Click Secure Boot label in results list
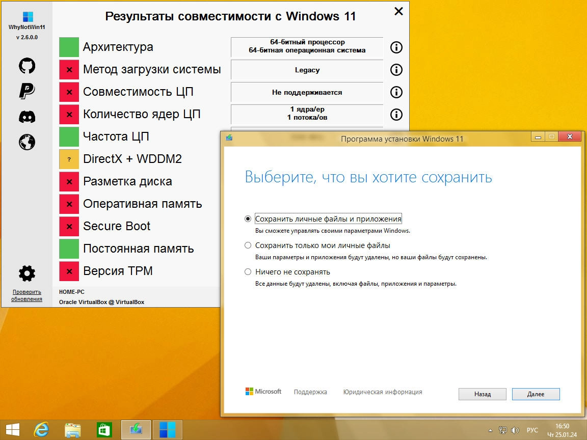Screen dimensions: 587x440 (x=116, y=226)
